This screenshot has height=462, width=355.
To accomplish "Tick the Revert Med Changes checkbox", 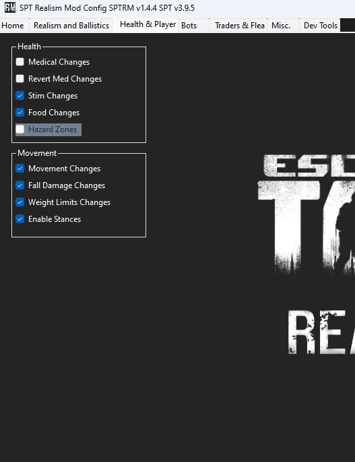I will point(20,79).
